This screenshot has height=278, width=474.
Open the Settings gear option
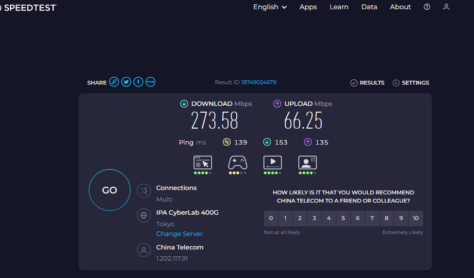411,83
